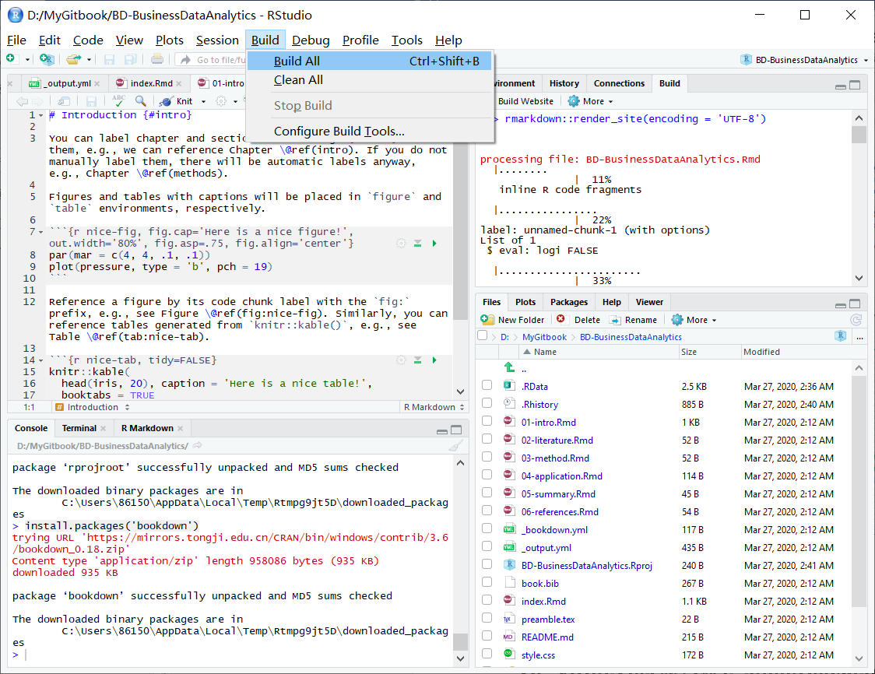Screen dimensions: 875x674
Task: Open the Session menu
Action: pyautogui.click(x=217, y=40)
